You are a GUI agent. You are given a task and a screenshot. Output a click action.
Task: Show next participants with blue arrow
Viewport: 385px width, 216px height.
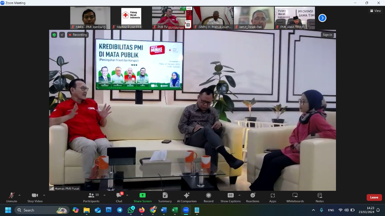pos(322,18)
